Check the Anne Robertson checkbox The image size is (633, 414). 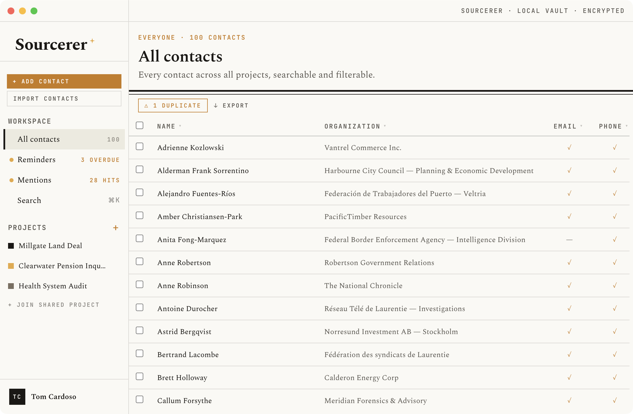(140, 262)
